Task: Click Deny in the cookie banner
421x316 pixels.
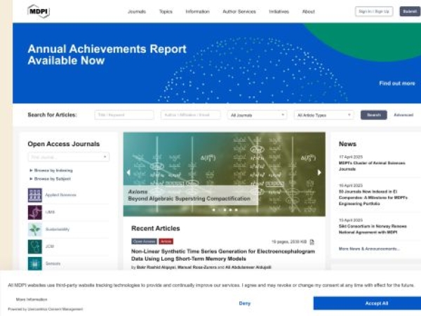Action: [x=245, y=303]
